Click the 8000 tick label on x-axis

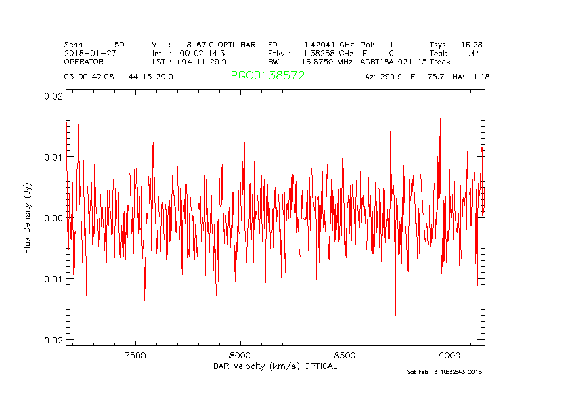click(x=240, y=356)
